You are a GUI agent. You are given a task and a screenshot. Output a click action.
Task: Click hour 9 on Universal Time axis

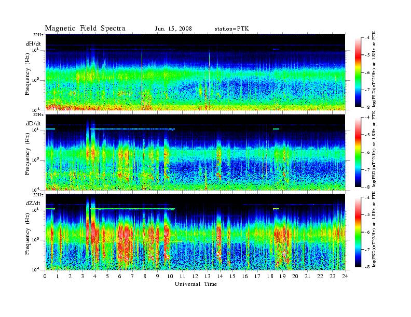158,277
